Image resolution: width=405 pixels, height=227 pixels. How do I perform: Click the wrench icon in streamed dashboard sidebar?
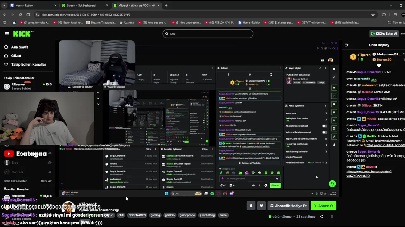coord(334,137)
